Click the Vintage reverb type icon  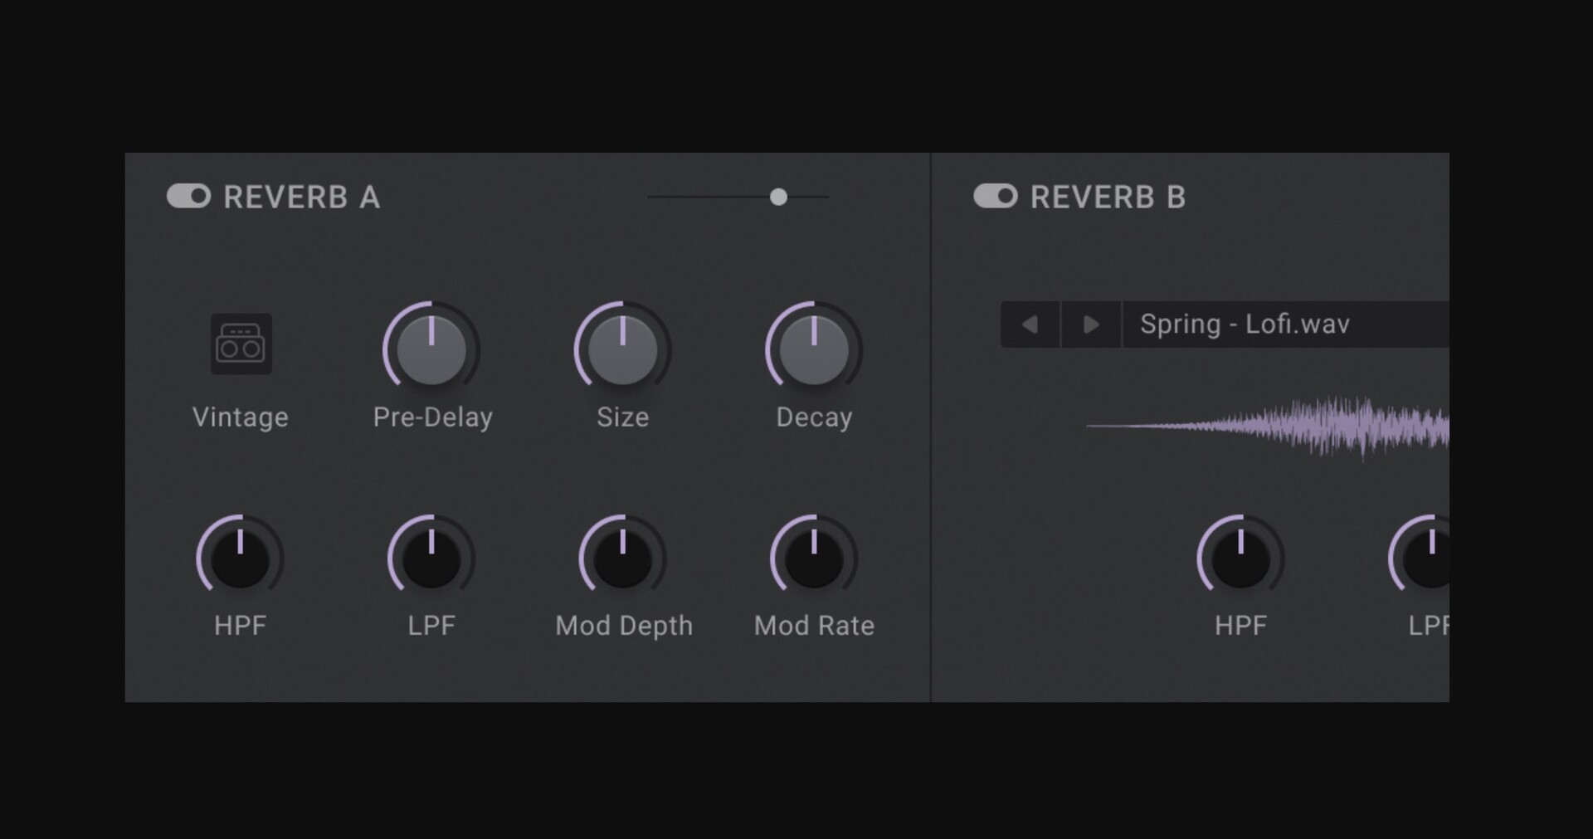[241, 344]
